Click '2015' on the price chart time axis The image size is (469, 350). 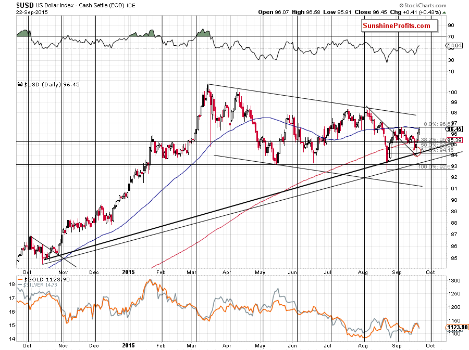tap(129, 272)
